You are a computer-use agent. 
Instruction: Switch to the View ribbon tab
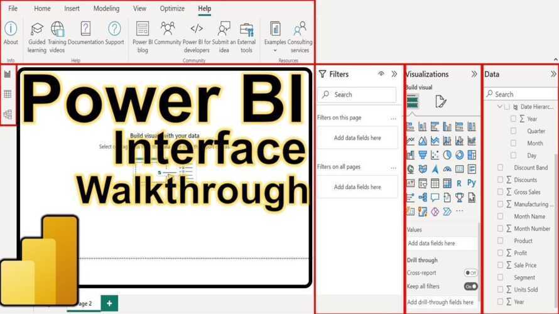(x=139, y=8)
